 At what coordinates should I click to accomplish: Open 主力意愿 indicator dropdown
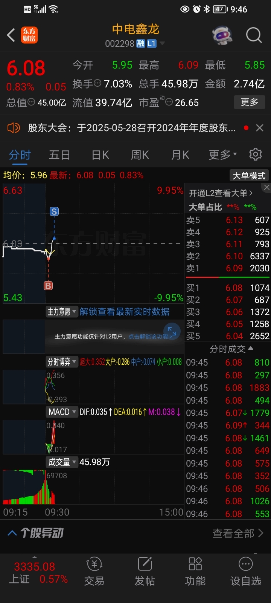tap(62, 312)
